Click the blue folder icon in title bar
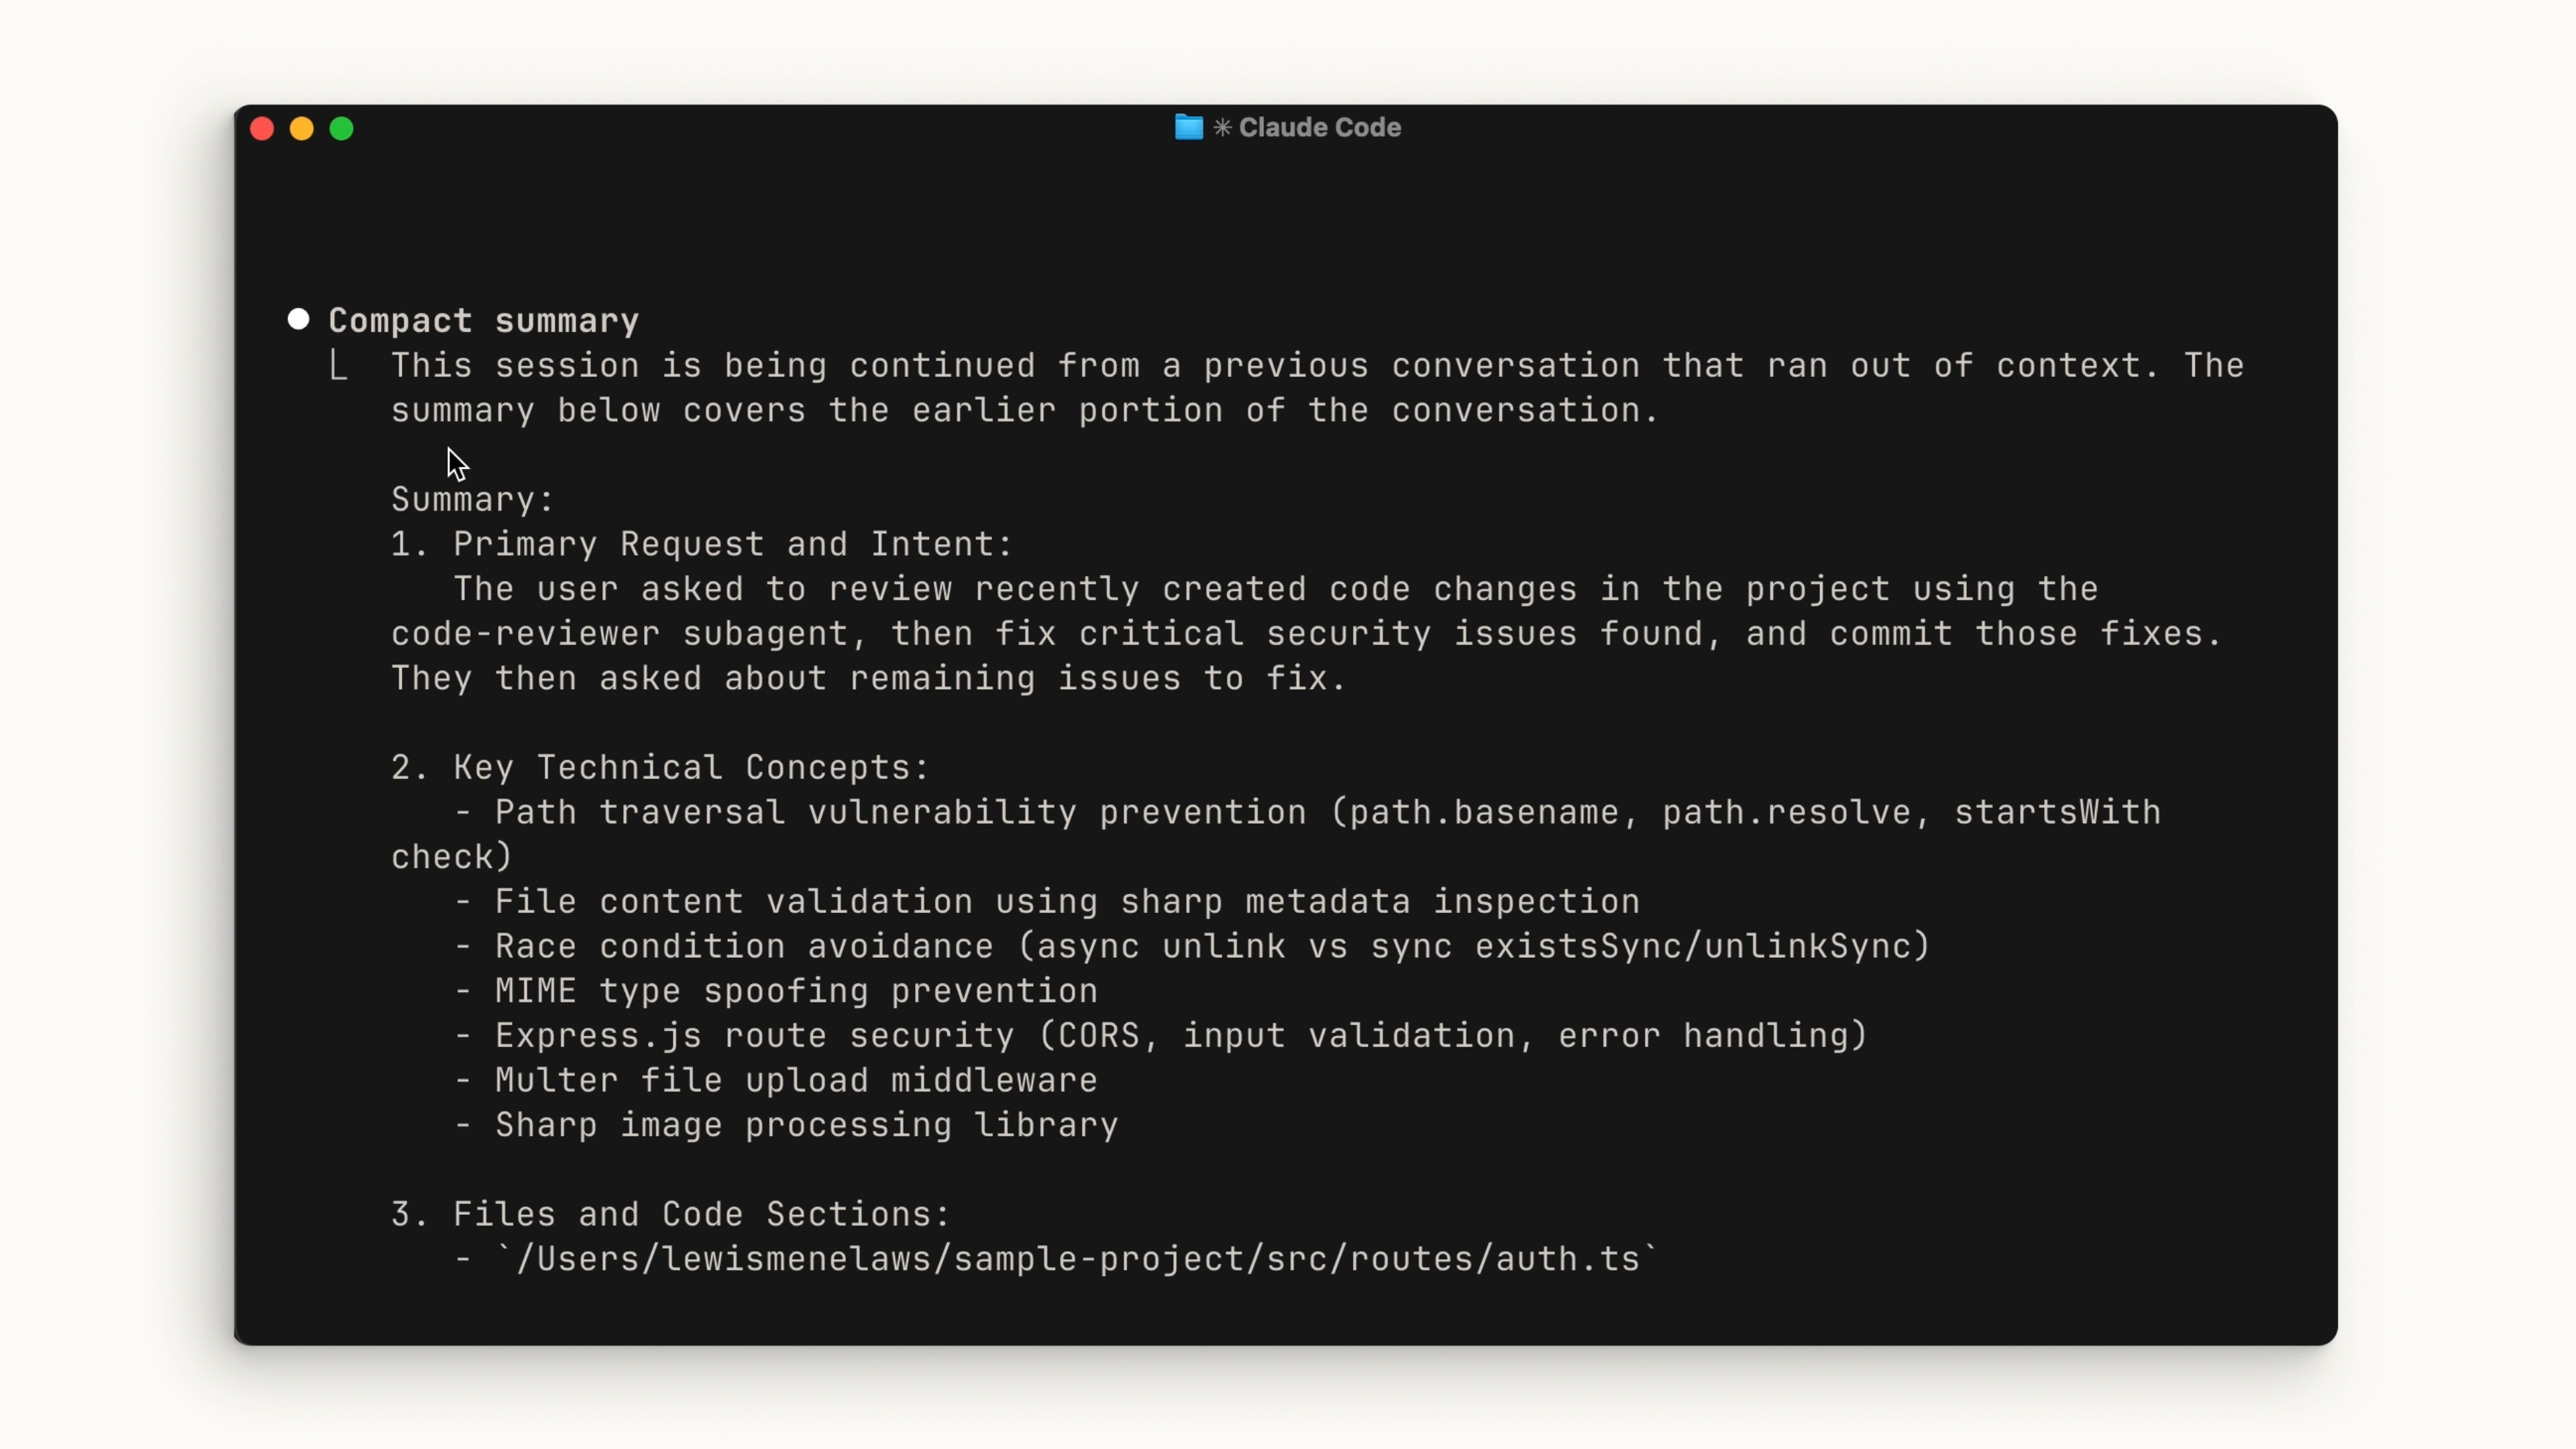This screenshot has height=1449, width=2576. pyautogui.click(x=1188, y=127)
